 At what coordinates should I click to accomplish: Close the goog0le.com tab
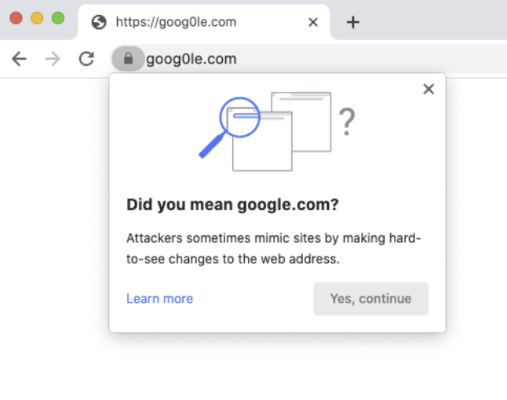tap(313, 22)
